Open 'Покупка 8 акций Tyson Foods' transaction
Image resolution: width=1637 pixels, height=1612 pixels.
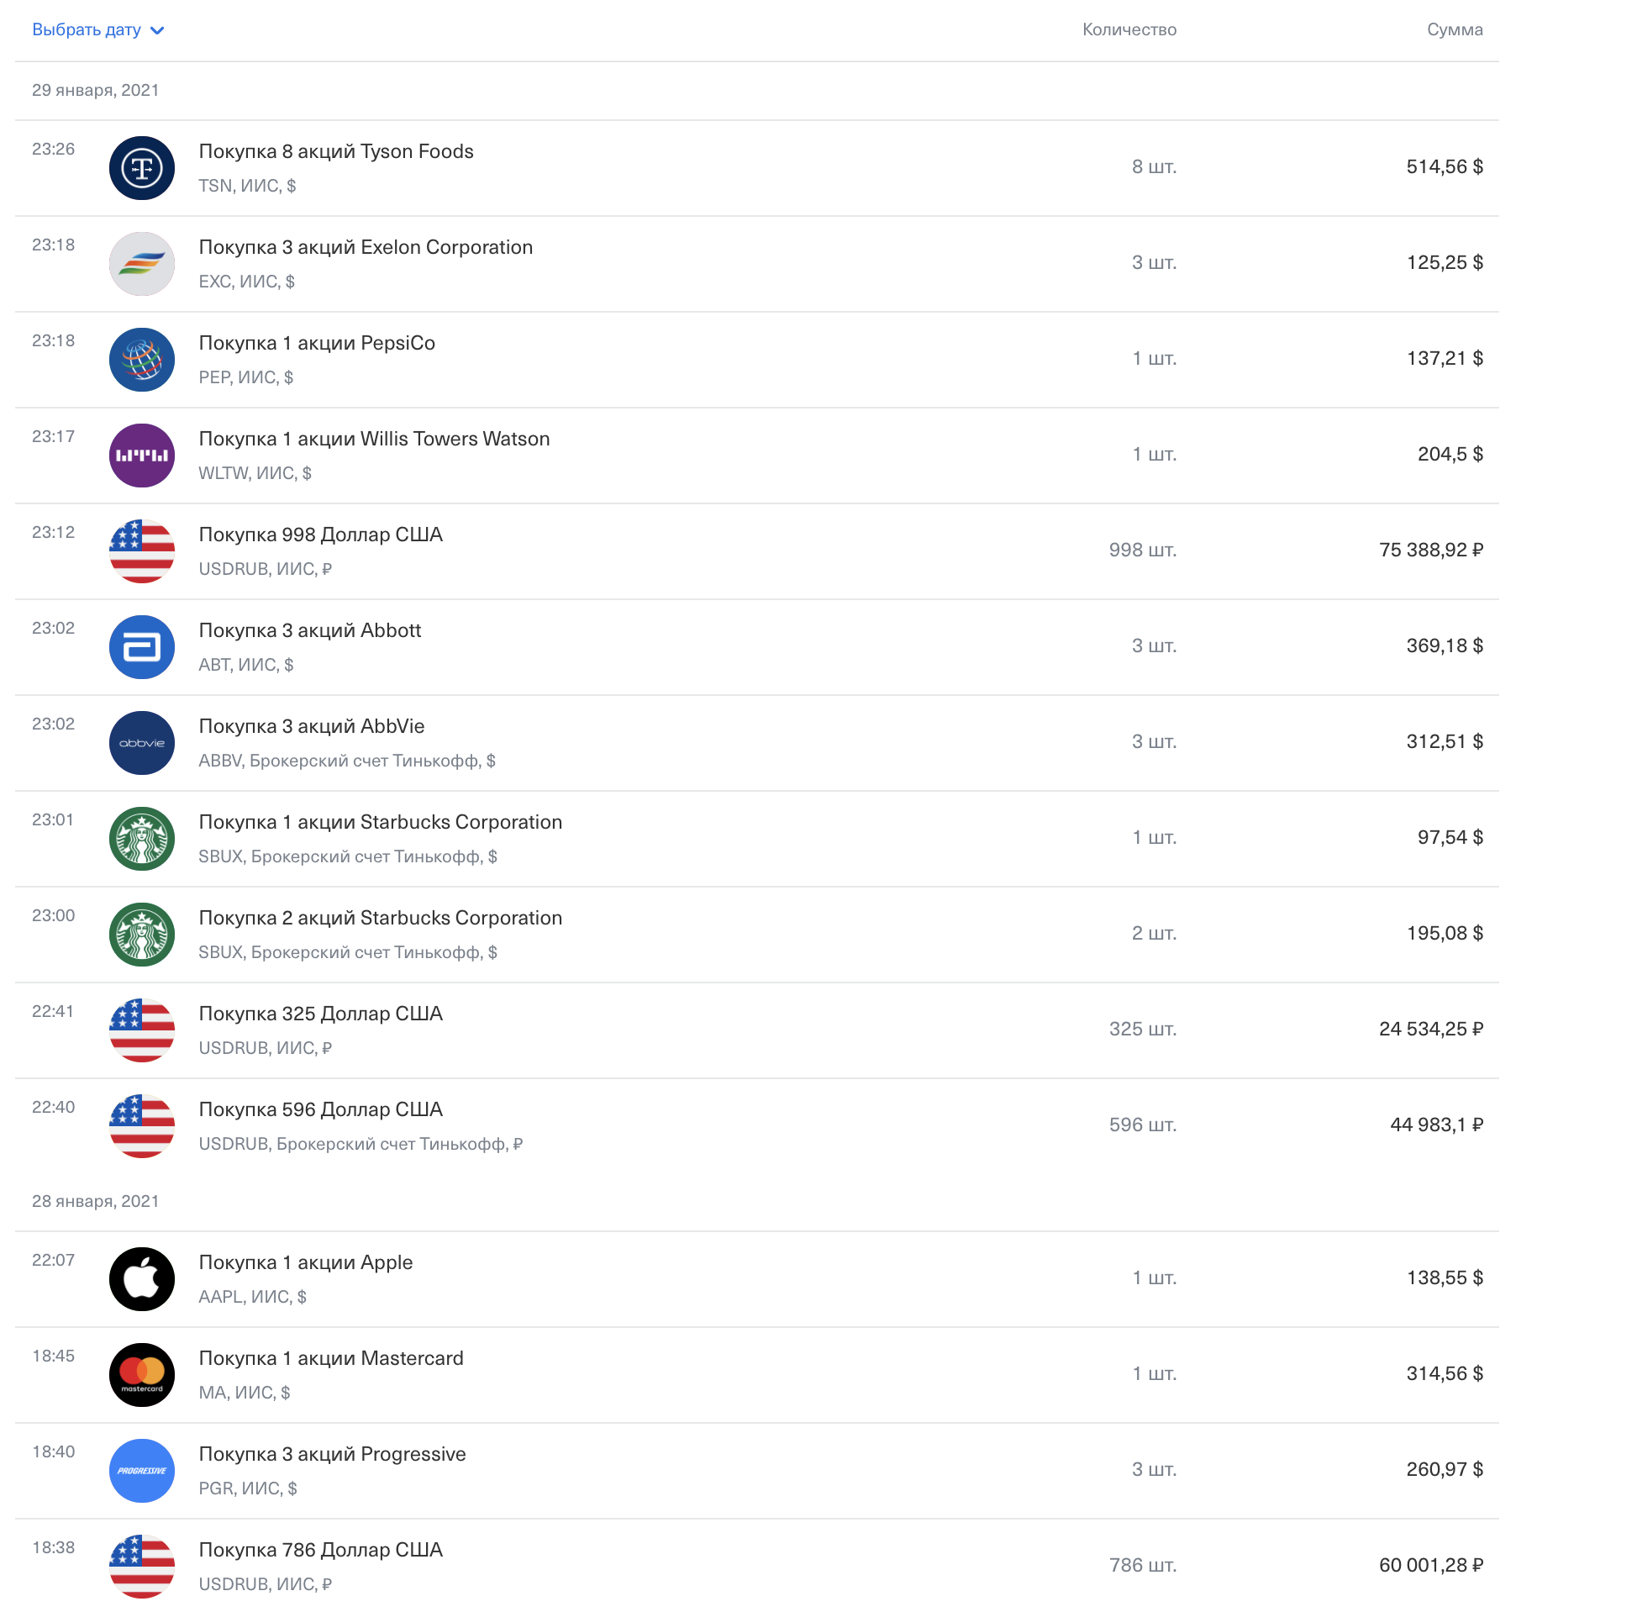click(336, 151)
